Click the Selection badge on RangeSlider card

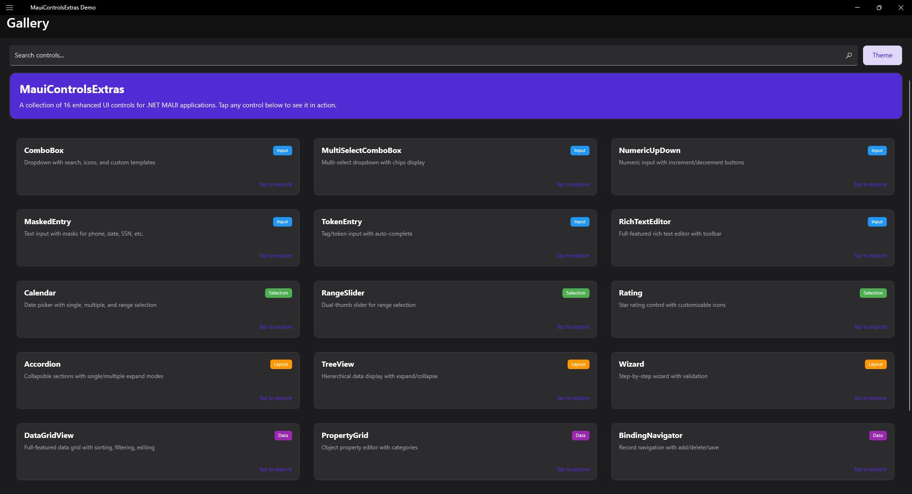pyautogui.click(x=576, y=293)
